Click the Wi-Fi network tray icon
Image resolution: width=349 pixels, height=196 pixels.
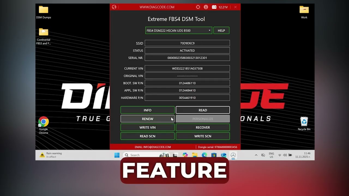click(x=280, y=155)
